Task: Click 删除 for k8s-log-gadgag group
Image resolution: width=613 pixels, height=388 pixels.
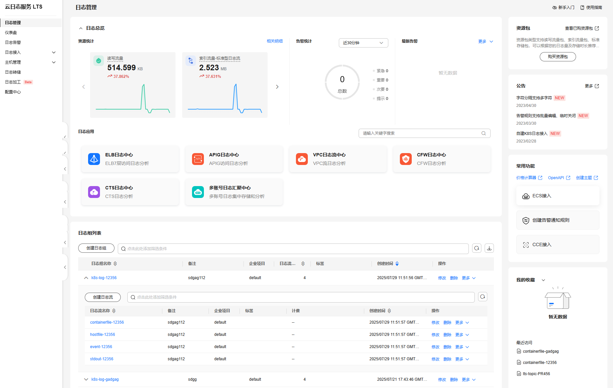Action: (x=454, y=380)
